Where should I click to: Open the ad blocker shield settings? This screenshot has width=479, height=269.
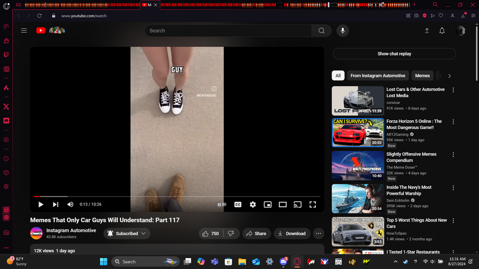[x=424, y=16]
